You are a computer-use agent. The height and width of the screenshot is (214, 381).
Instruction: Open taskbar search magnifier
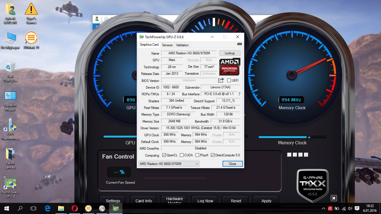pos(20,208)
